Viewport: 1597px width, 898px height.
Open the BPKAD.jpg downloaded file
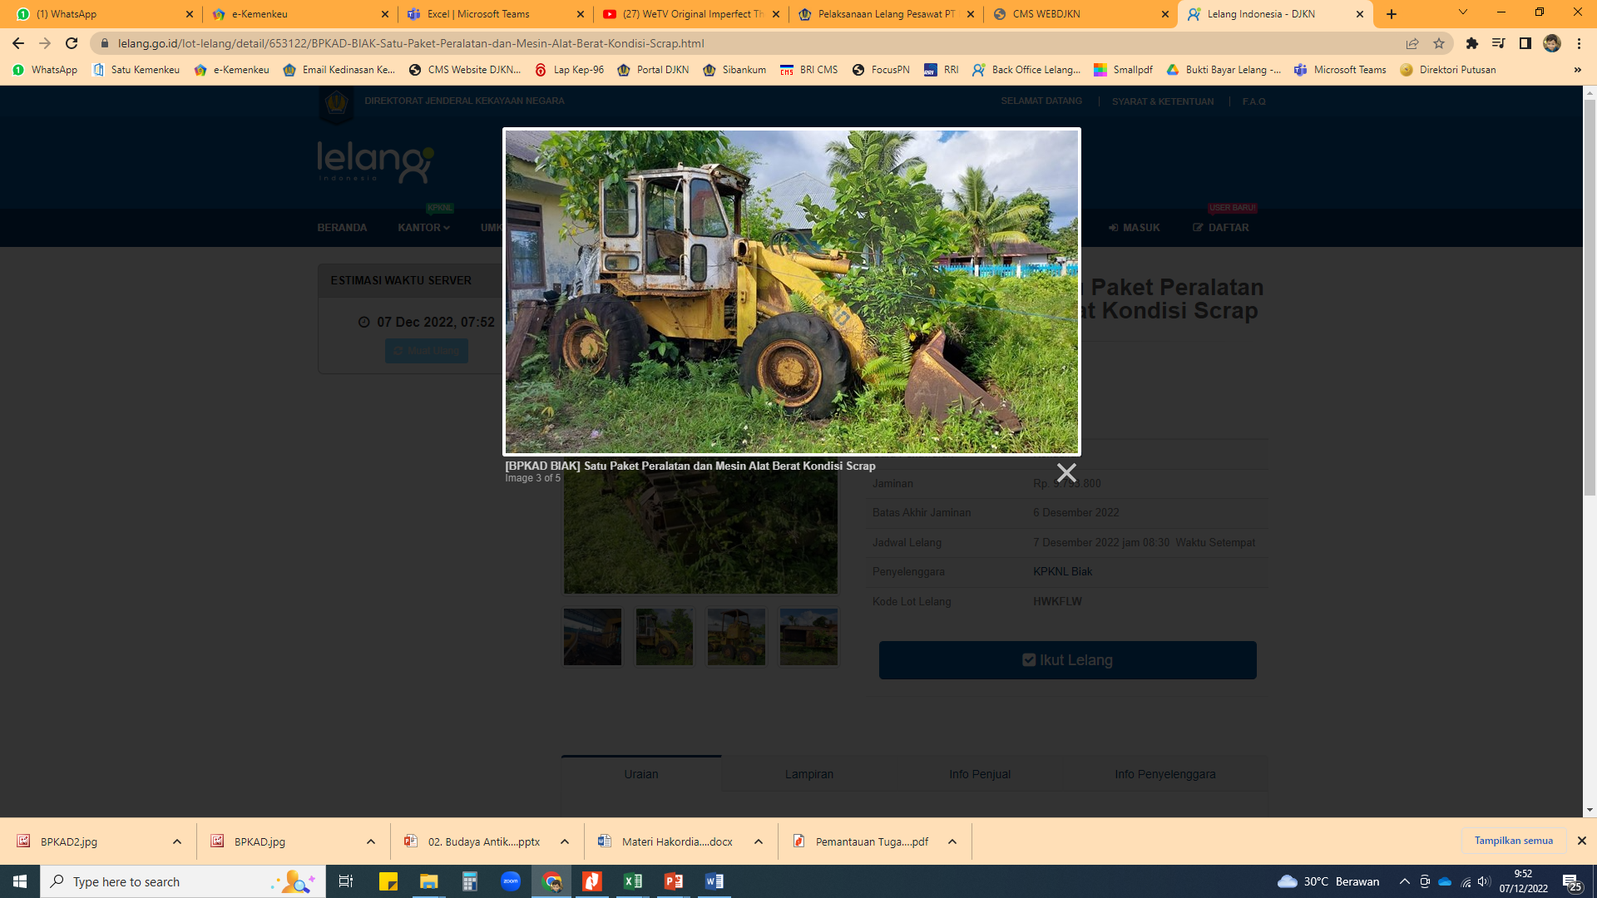259,841
